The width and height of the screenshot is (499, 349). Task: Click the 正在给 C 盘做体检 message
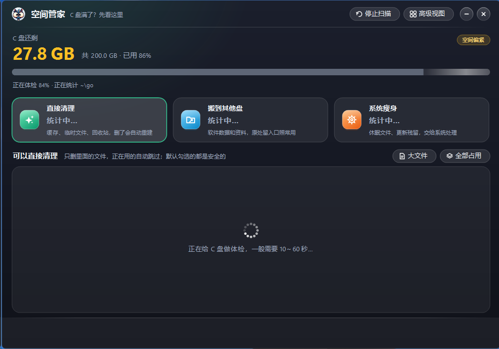click(x=250, y=249)
